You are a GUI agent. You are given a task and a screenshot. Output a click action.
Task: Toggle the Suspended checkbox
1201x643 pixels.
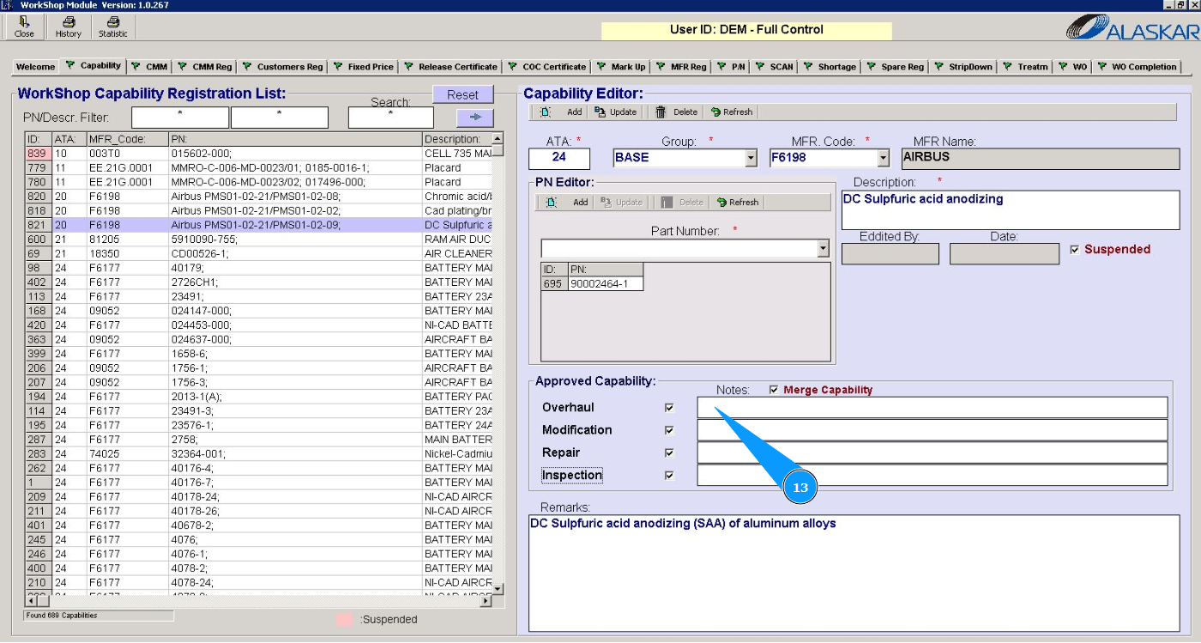(1076, 250)
